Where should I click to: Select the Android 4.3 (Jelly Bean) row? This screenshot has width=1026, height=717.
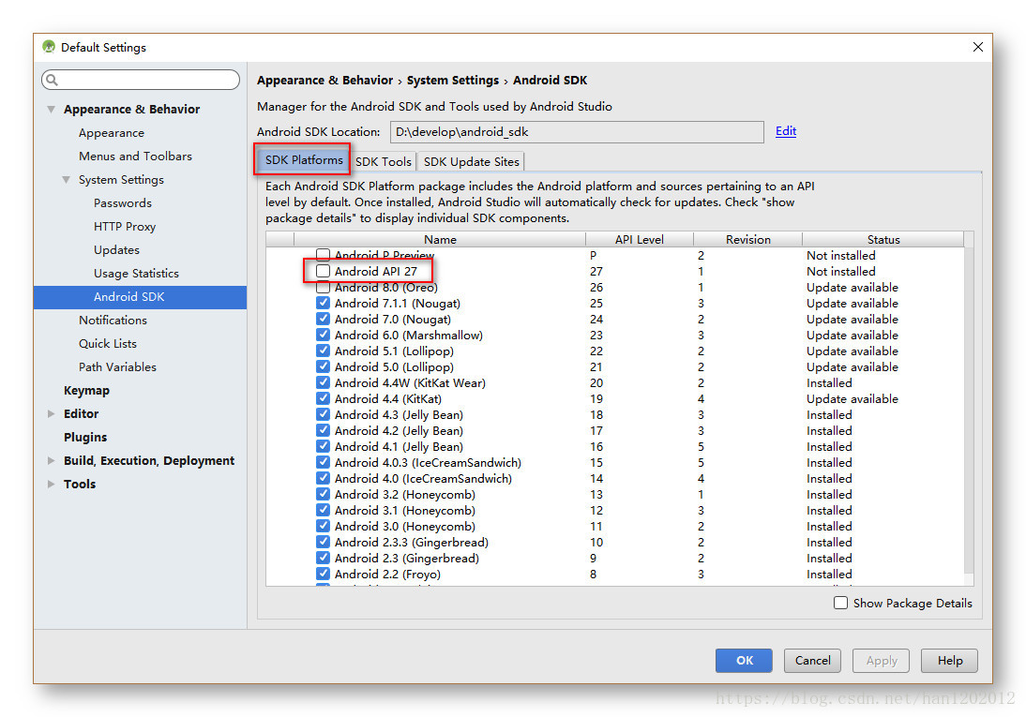pyautogui.click(x=615, y=415)
